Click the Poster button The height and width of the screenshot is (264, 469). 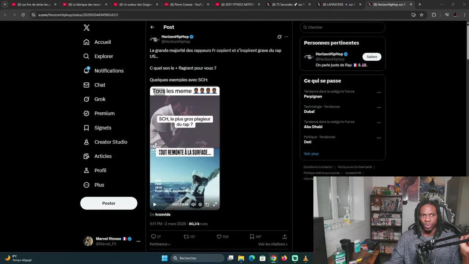(109, 203)
